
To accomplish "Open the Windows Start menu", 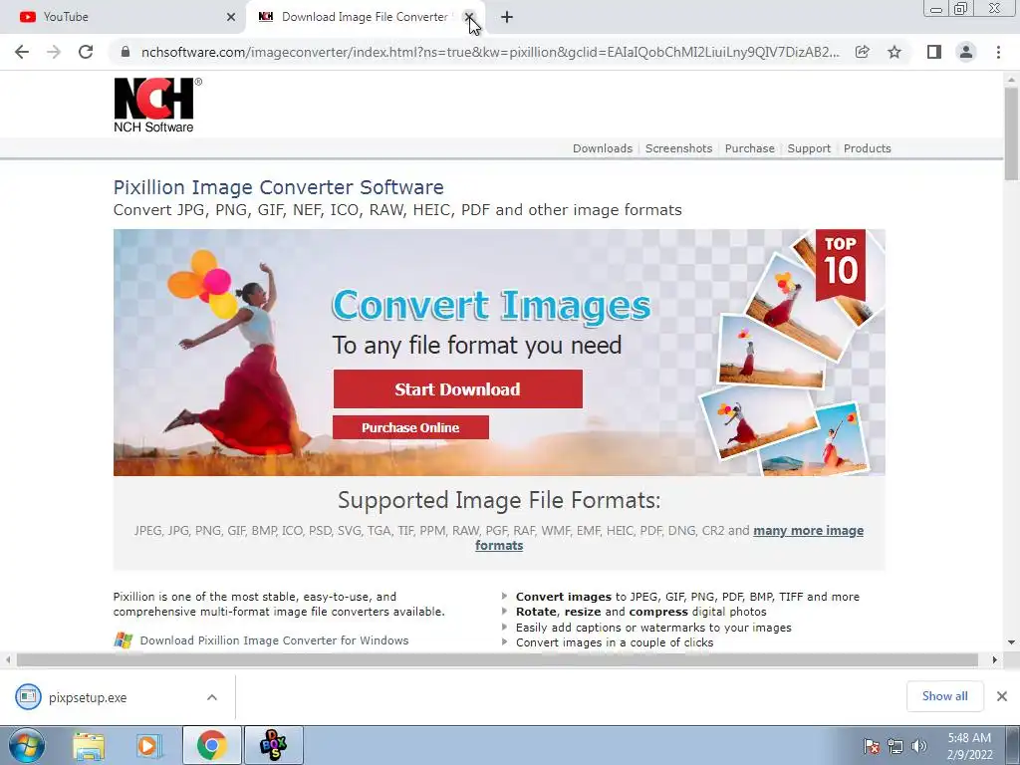I will [27, 745].
